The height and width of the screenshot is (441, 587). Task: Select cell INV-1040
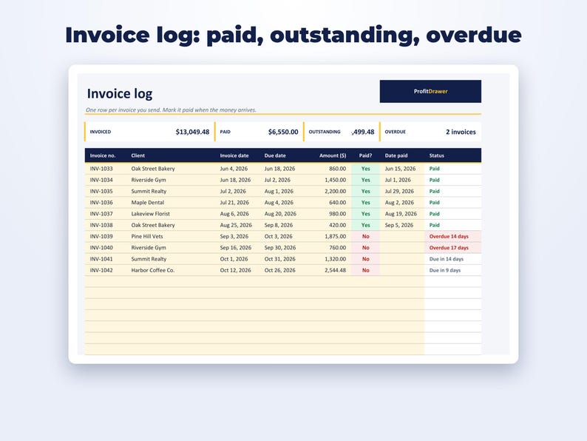point(101,248)
